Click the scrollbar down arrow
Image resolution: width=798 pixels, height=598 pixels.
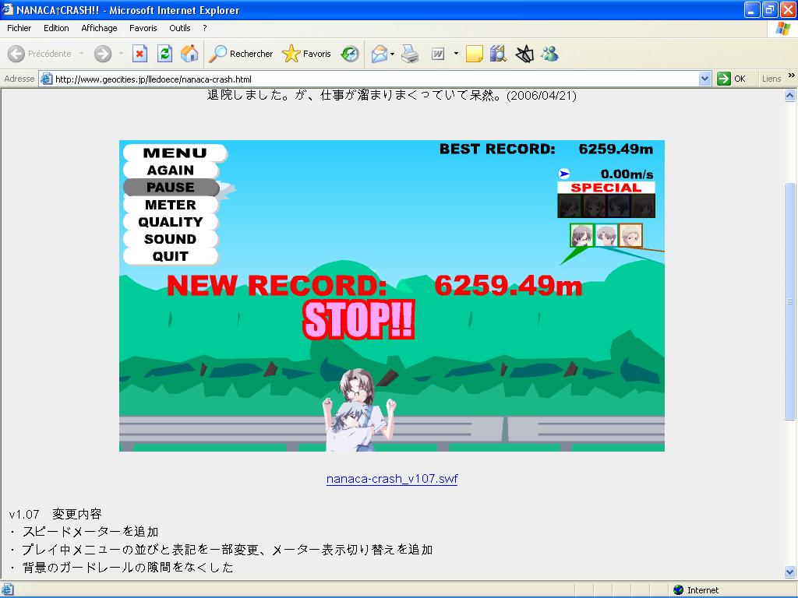pyautogui.click(x=790, y=572)
